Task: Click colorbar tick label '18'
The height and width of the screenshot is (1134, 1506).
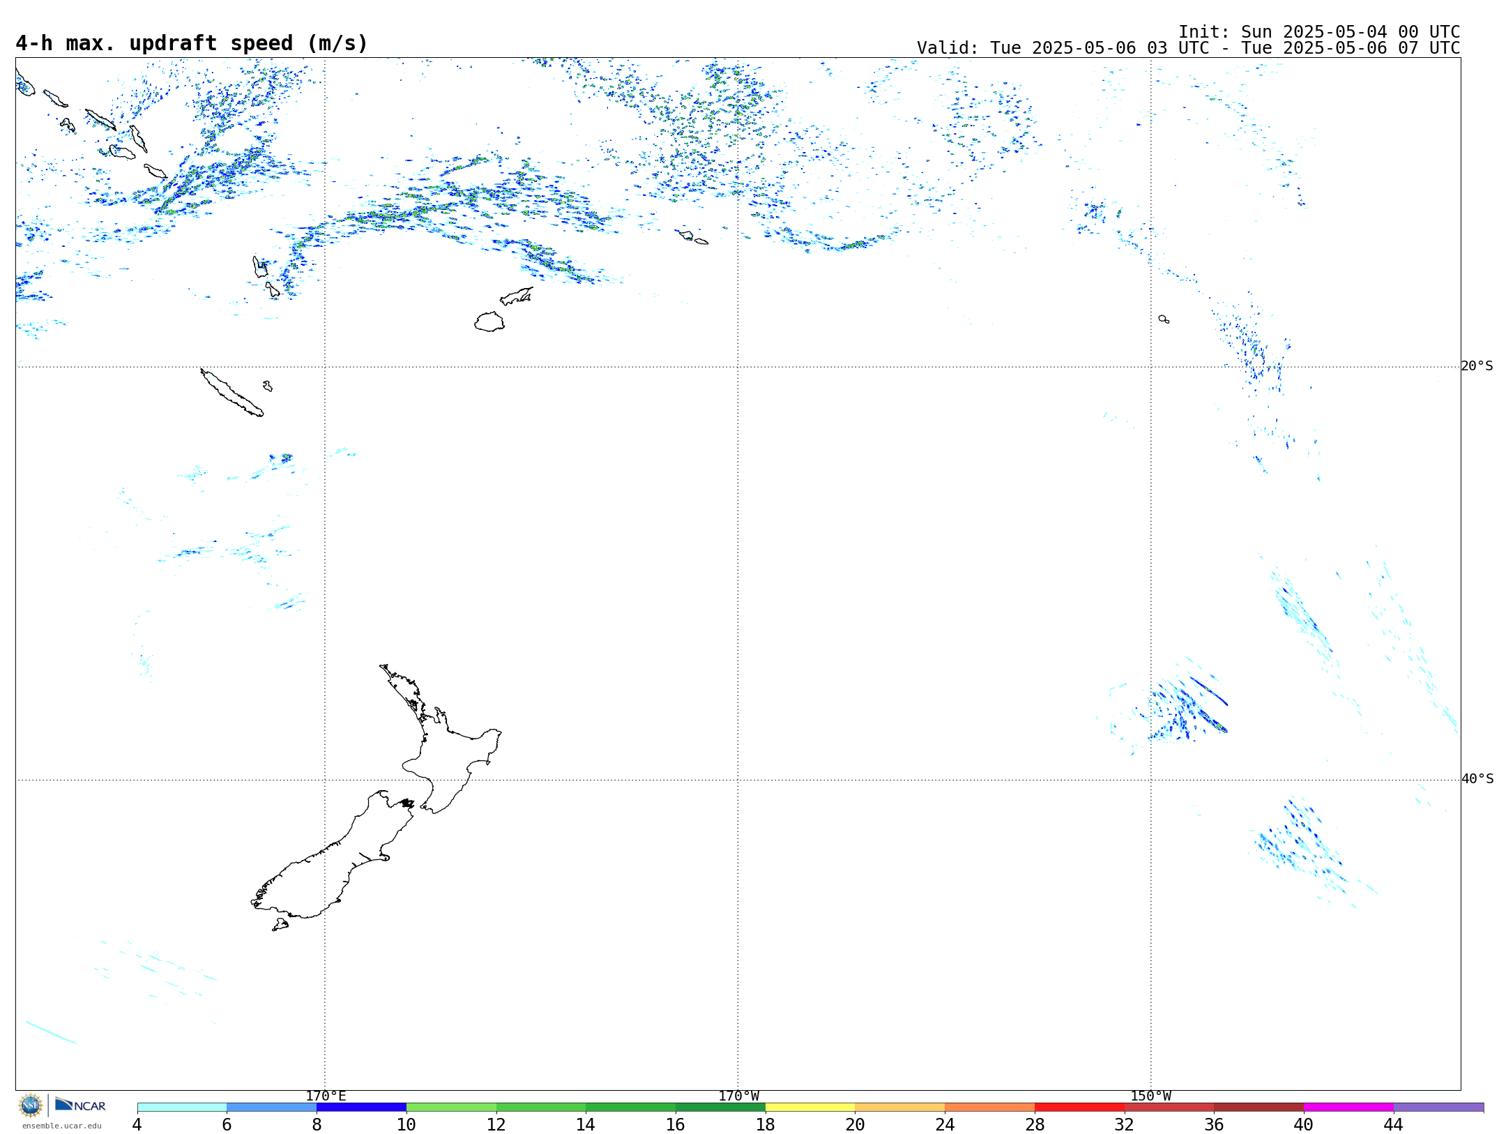Action: 765,1124
